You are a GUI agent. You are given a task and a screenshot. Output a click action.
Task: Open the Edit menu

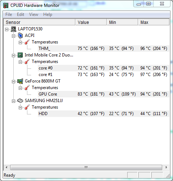pos(21,14)
